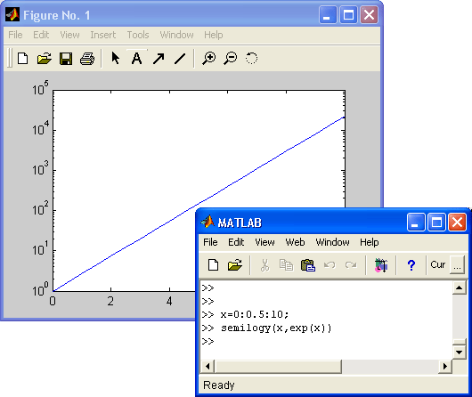This screenshot has height=397, width=472.
Task: Open Help menu in Figure window
Action: point(214,35)
